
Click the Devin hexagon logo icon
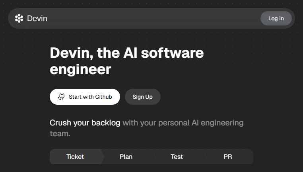[19, 18]
